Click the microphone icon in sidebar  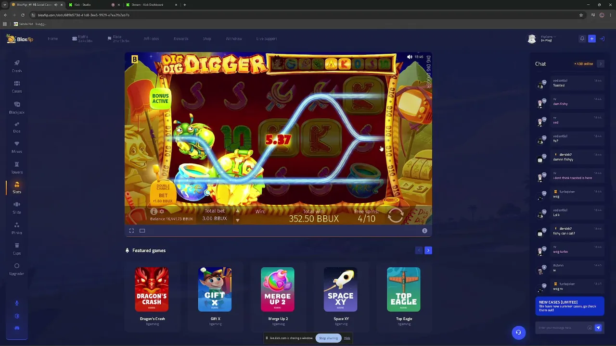(17, 303)
